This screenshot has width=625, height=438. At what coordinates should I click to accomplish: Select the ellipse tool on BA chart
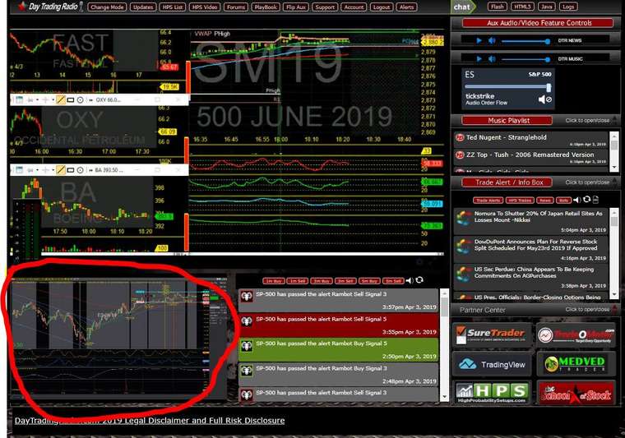[x=81, y=170]
